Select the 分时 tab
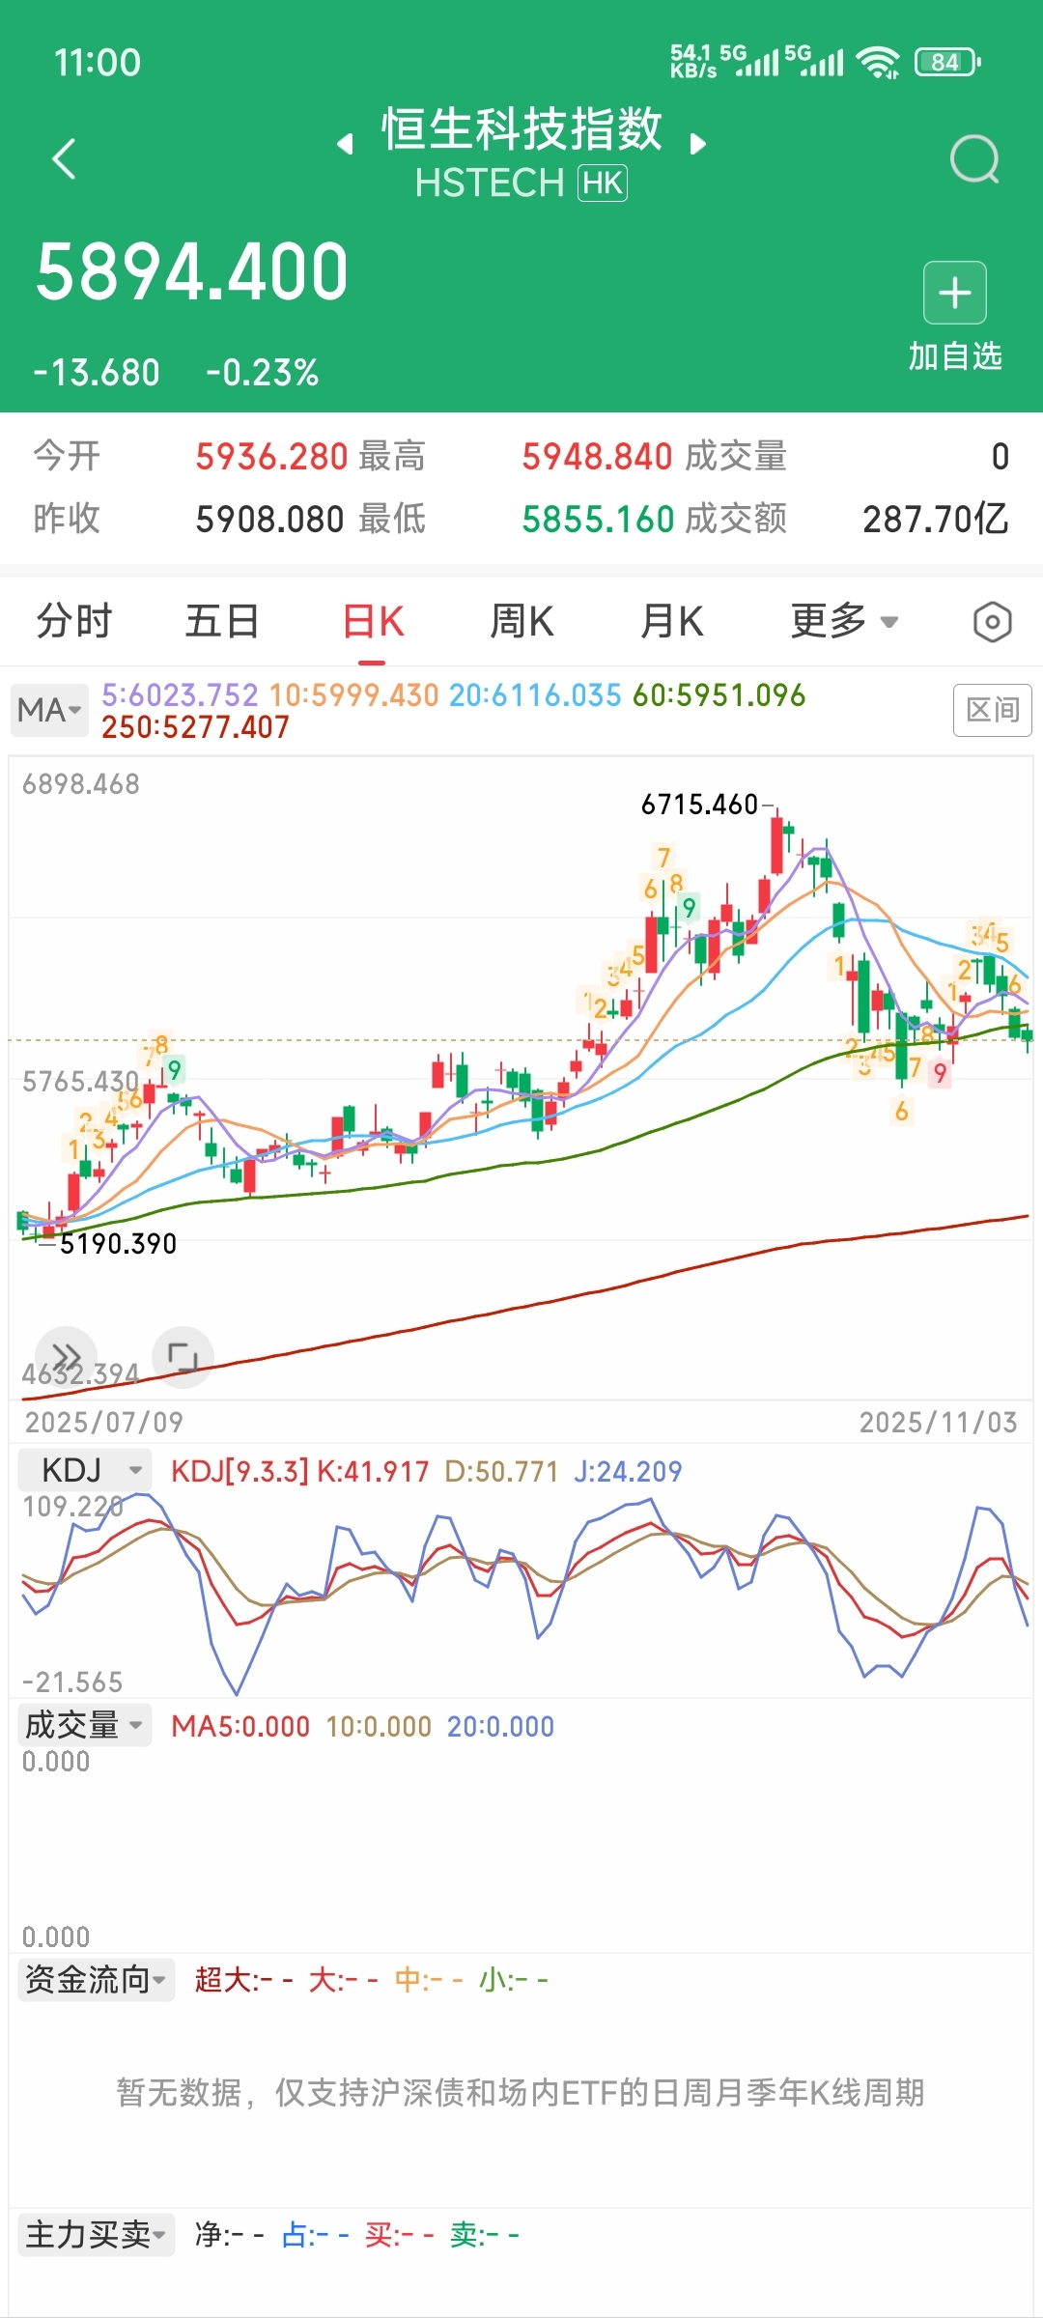 point(74,621)
